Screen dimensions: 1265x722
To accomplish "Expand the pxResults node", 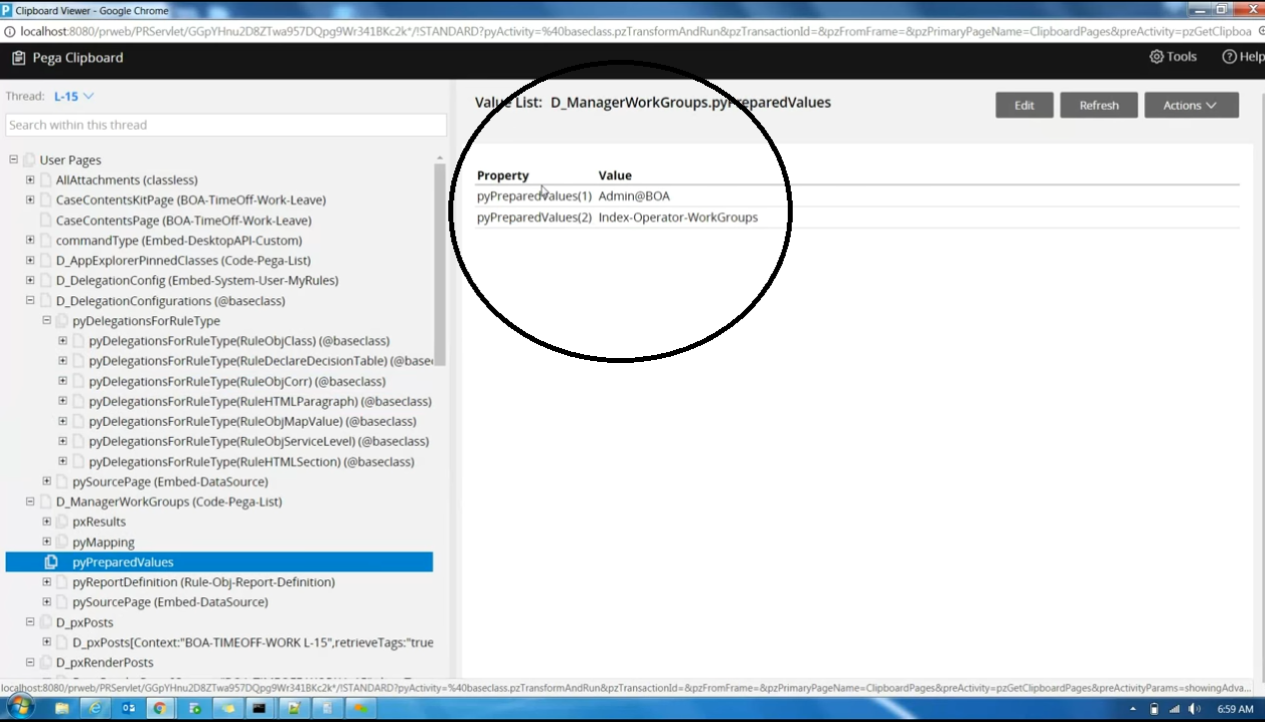I will [x=46, y=522].
